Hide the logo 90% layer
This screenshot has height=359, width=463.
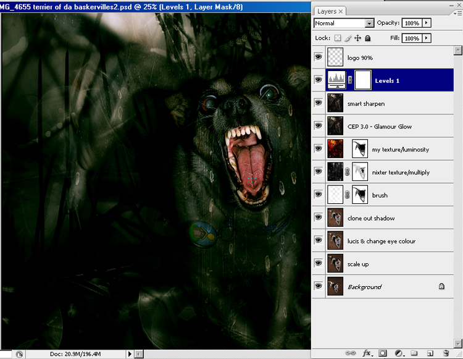pyautogui.click(x=319, y=57)
